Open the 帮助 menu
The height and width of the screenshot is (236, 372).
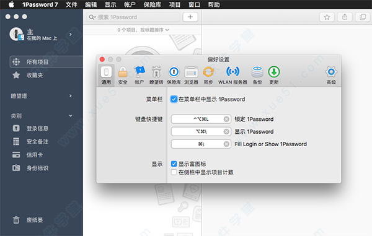[x=213, y=4]
